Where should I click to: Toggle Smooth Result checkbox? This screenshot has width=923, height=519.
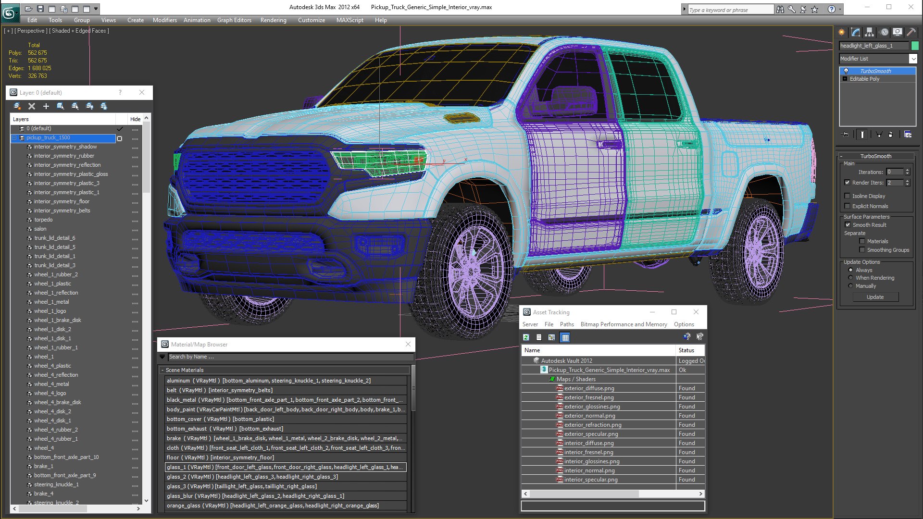click(848, 225)
